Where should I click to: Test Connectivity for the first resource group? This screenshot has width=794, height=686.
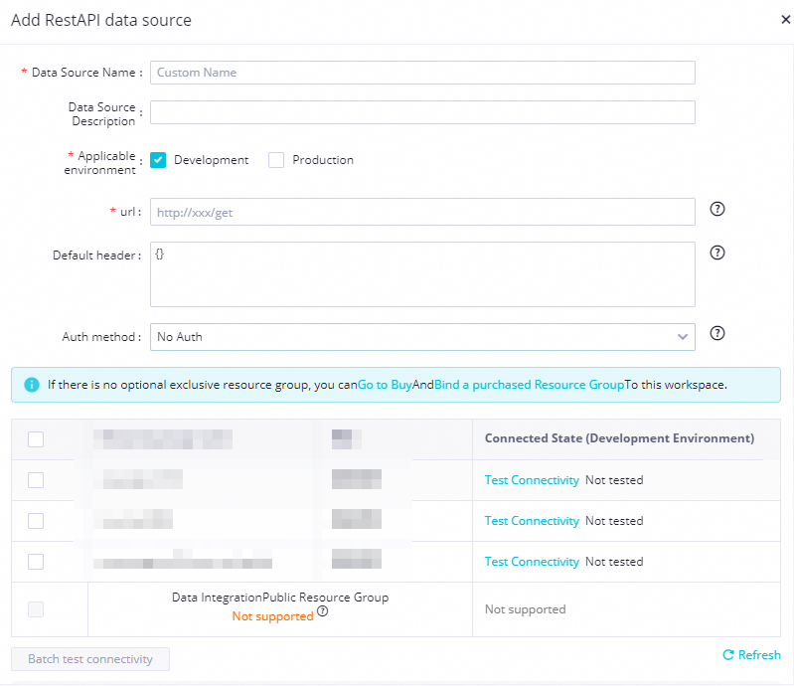click(x=532, y=480)
